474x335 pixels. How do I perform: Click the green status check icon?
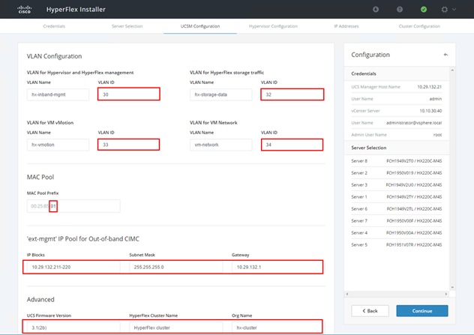point(424,9)
